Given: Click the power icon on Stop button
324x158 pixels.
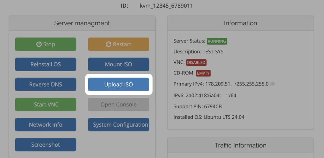Looking at the screenshot, I should coord(39,44).
